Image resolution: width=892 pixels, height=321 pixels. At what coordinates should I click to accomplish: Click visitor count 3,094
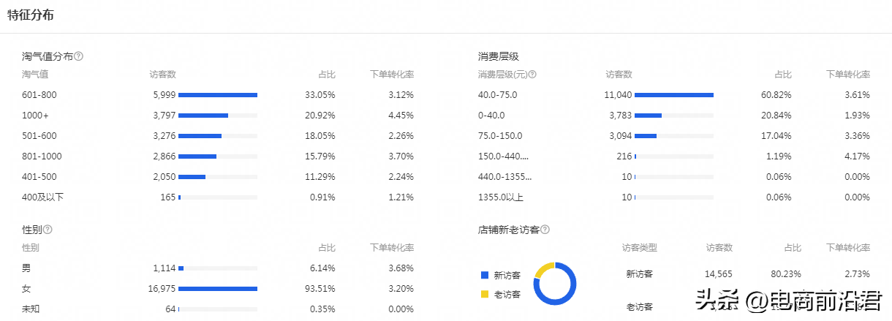coord(621,136)
